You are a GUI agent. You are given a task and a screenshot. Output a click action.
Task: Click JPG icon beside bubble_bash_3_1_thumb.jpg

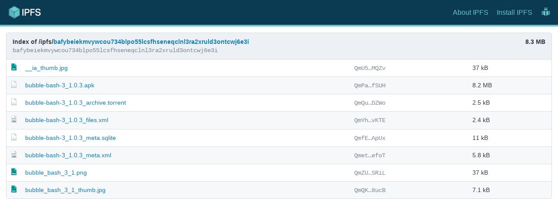14,189
